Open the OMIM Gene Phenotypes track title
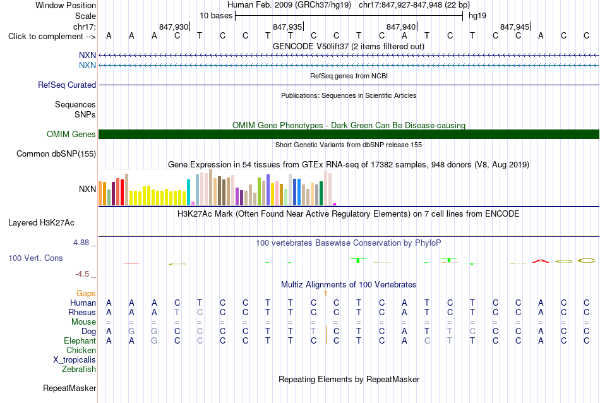This screenshot has width=600, height=403. [x=349, y=126]
